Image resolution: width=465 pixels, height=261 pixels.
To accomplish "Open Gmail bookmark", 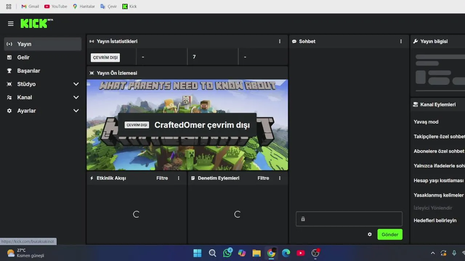I will (30, 7).
